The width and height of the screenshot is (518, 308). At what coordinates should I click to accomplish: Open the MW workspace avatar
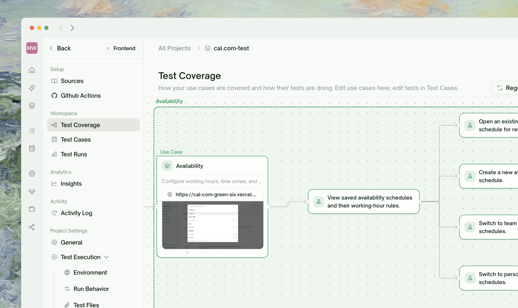[32, 48]
